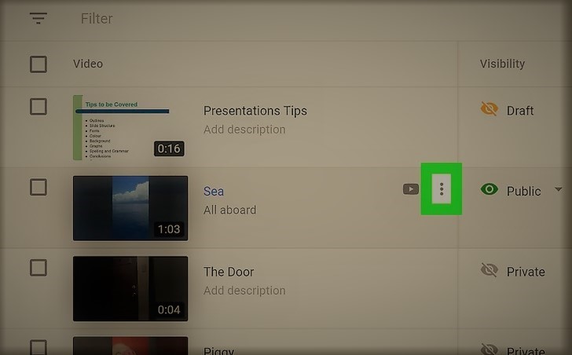Open the Presentations Tips slide thumbnail

click(130, 127)
